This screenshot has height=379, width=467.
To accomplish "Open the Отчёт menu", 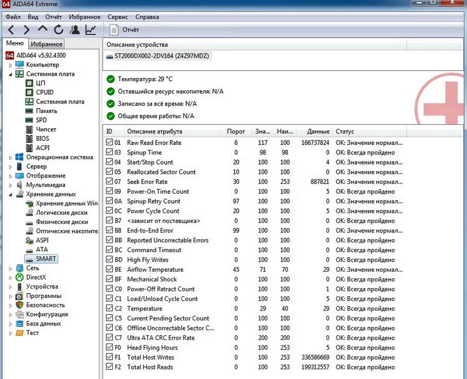I will (53, 17).
